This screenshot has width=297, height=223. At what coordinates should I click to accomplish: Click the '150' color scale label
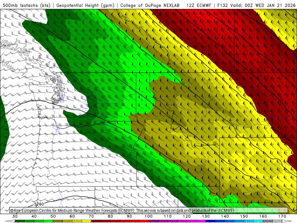click(x=244, y=216)
